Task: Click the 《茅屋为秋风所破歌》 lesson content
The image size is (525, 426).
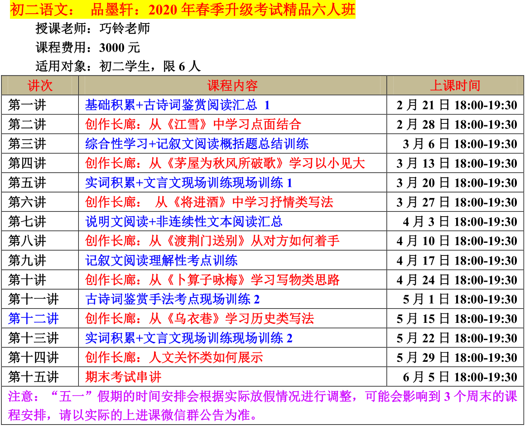Action: [225, 163]
